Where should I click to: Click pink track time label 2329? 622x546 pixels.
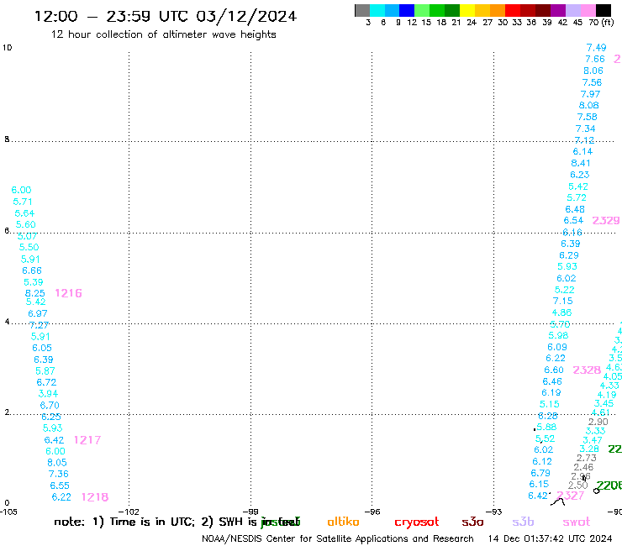606,220
